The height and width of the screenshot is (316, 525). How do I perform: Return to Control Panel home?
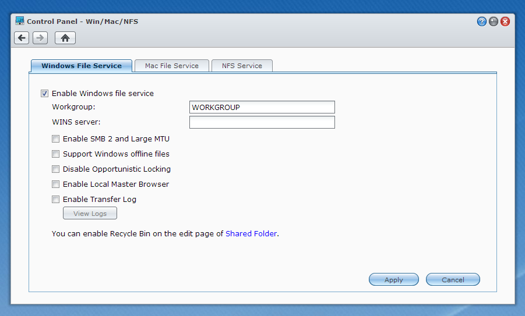tap(65, 38)
